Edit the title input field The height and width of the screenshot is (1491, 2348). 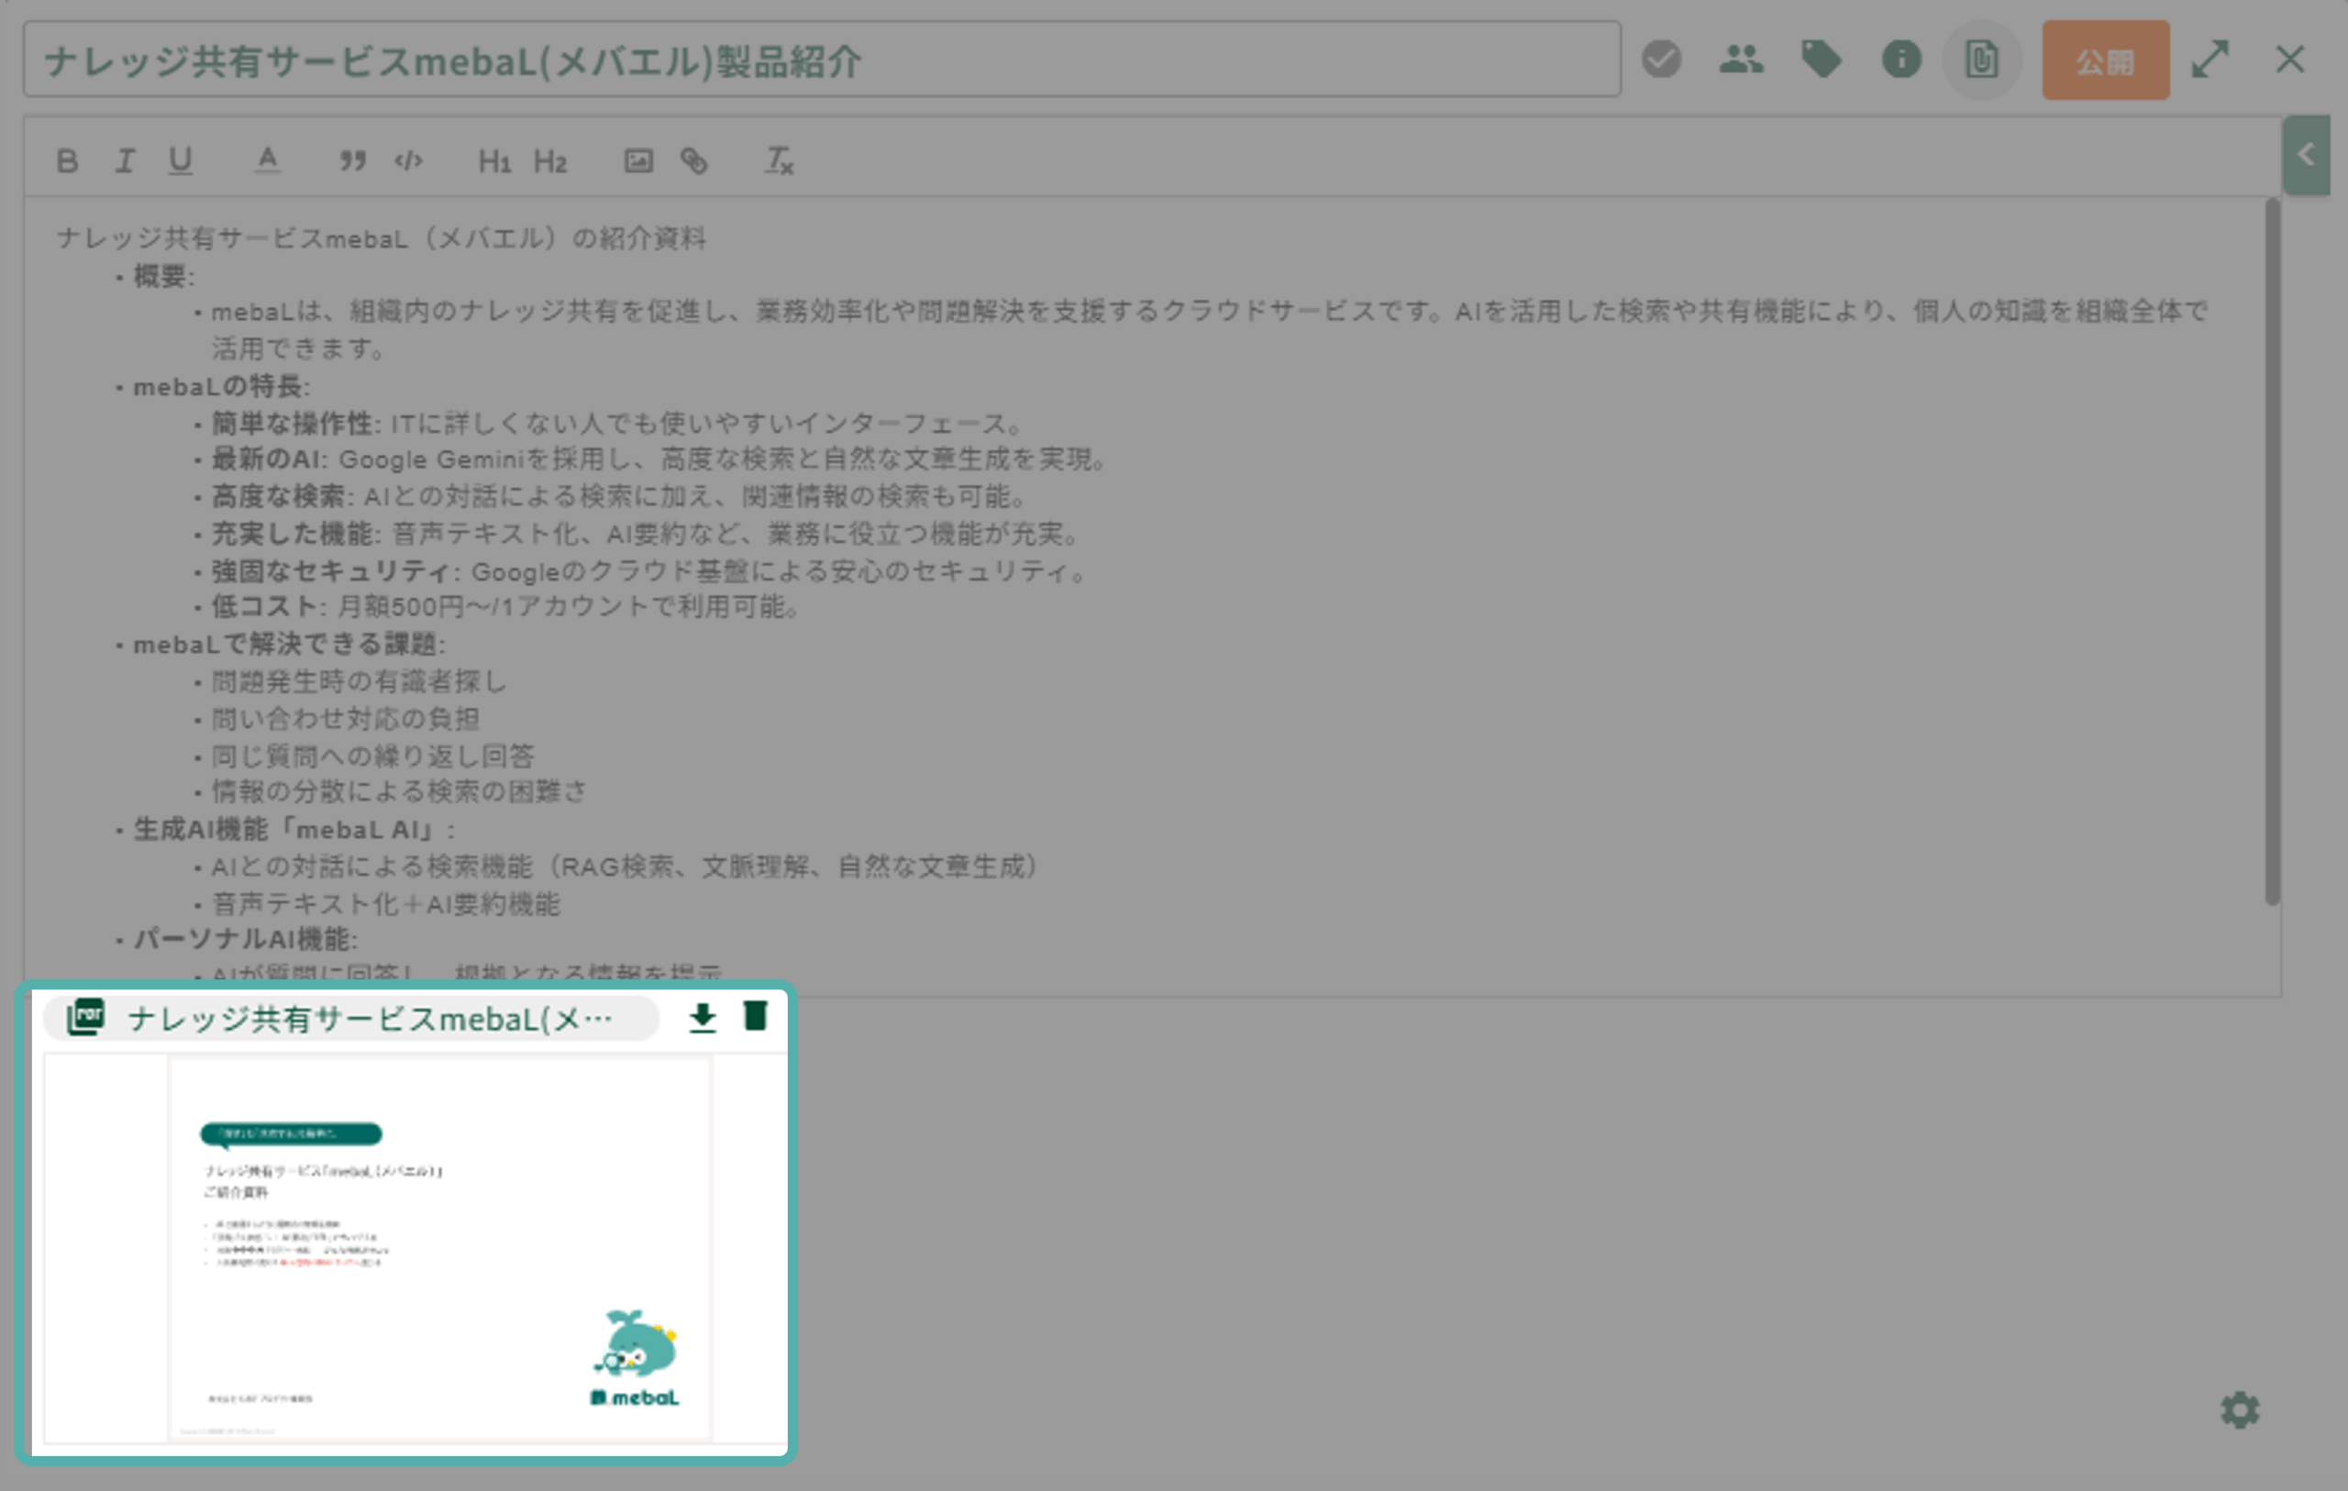822,60
